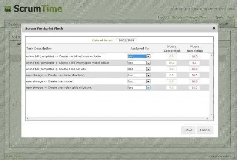237x160 pixels.
Task: Cancel the scrum dialog
Action: [x=205, y=130]
